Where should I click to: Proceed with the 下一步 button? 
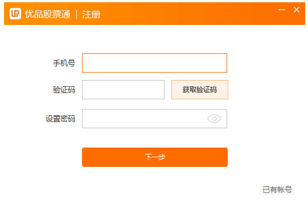click(155, 157)
